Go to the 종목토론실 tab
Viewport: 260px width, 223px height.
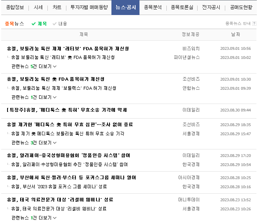coord(182,7)
